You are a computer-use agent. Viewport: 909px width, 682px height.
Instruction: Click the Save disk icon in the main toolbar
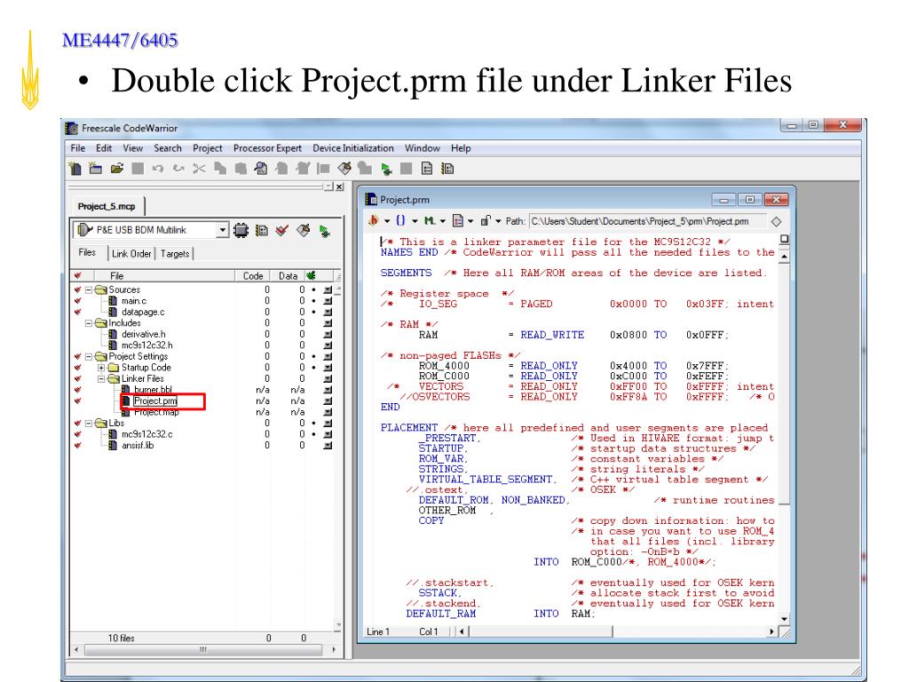pos(138,169)
